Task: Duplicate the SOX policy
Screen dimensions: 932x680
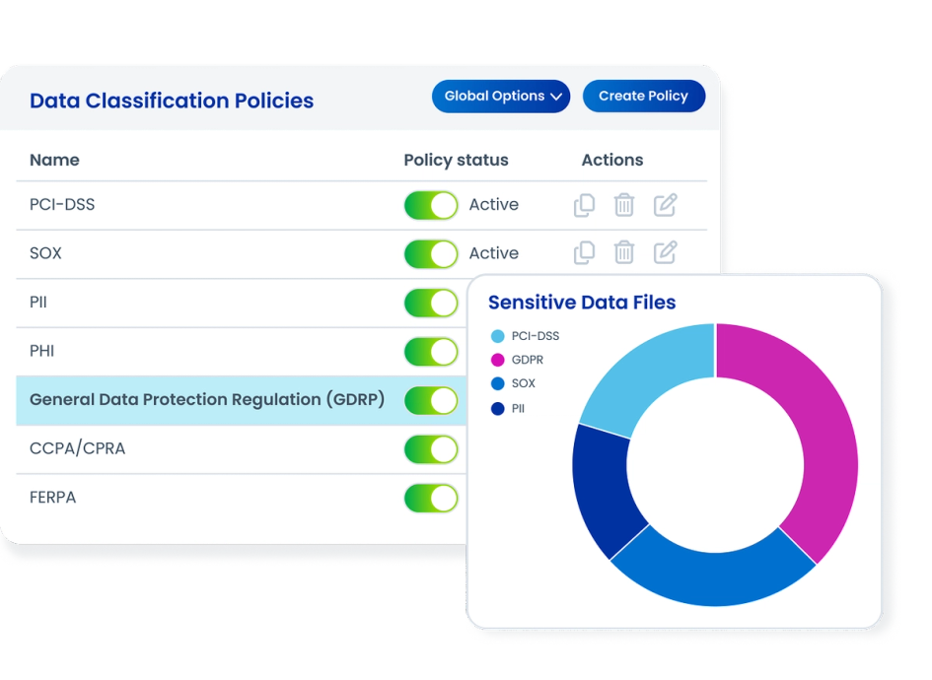Action: pos(584,252)
